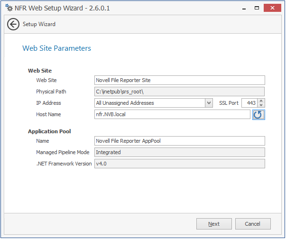Click the .NET Framework Version field
The image size is (286, 239).
click(179, 164)
